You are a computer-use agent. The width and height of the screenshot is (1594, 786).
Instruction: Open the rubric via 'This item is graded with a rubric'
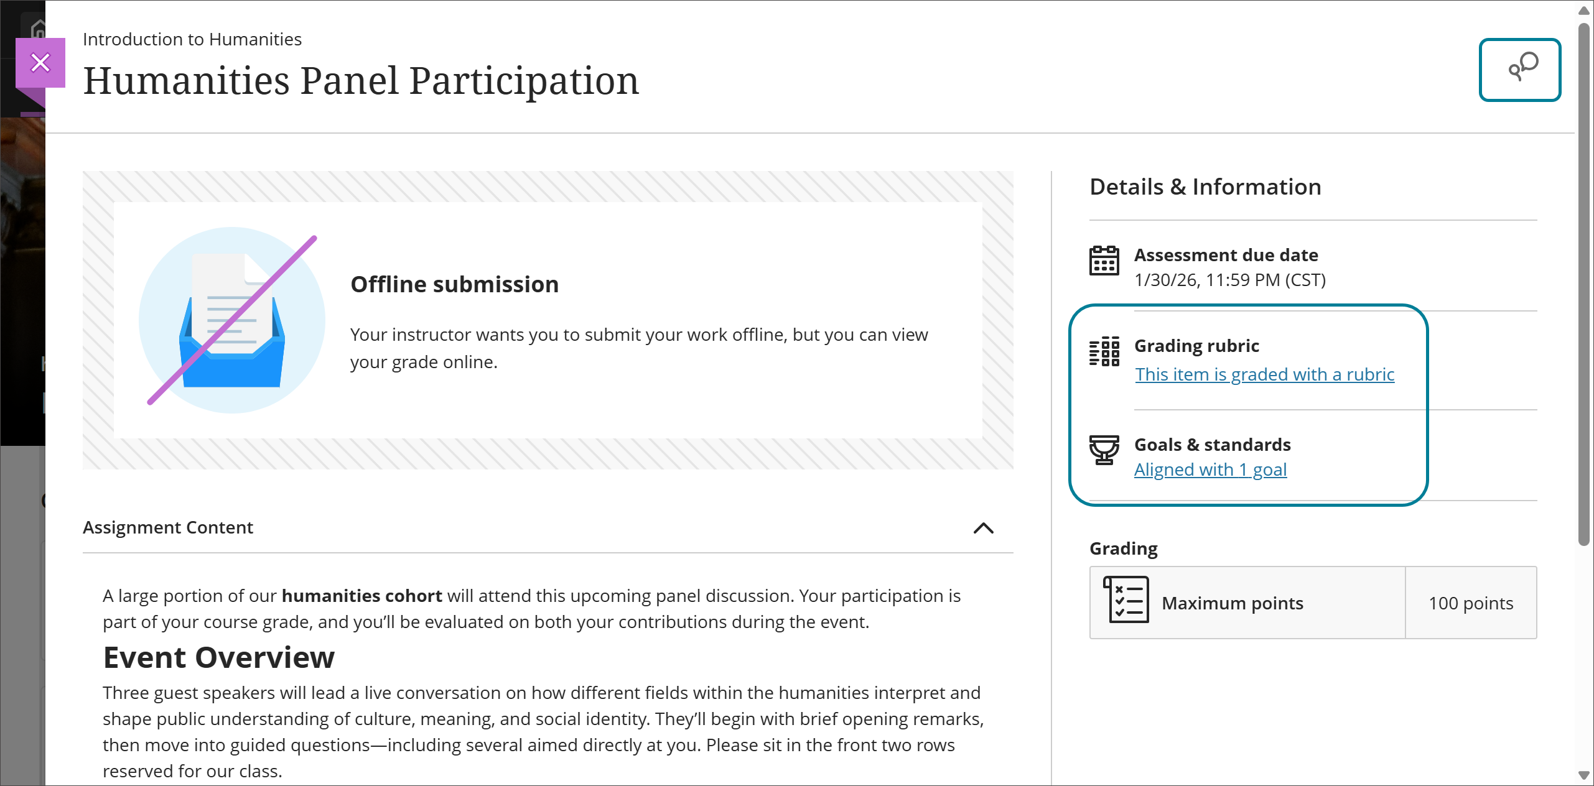click(1264, 374)
